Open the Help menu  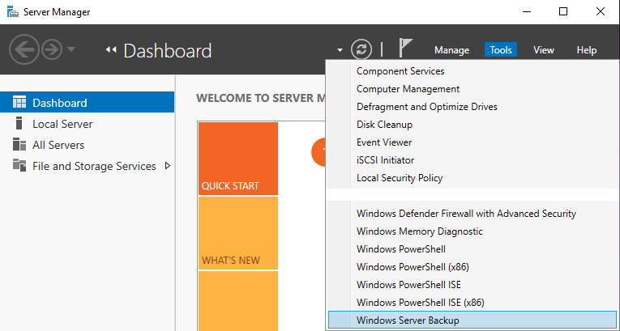click(x=586, y=50)
